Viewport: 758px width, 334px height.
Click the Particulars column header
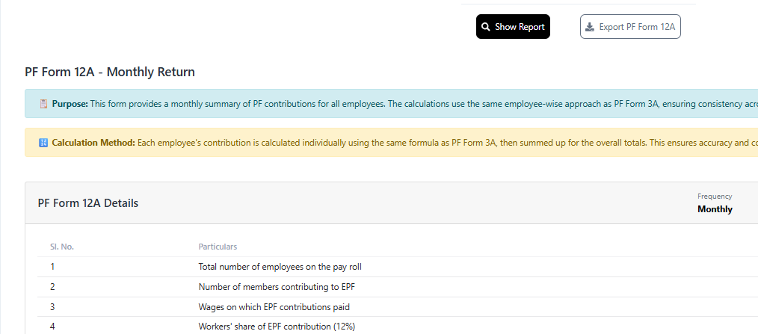click(218, 247)
